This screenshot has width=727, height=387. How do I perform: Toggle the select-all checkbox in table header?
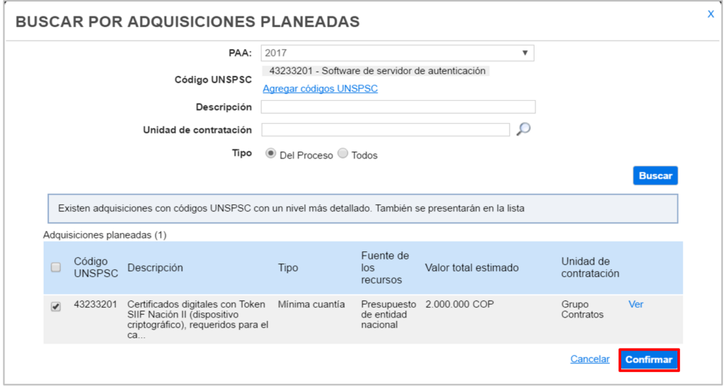pos(56,268)
